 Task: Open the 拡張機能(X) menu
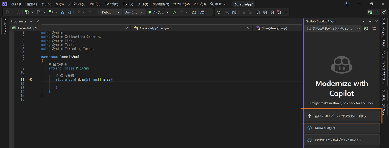point(161,4)
